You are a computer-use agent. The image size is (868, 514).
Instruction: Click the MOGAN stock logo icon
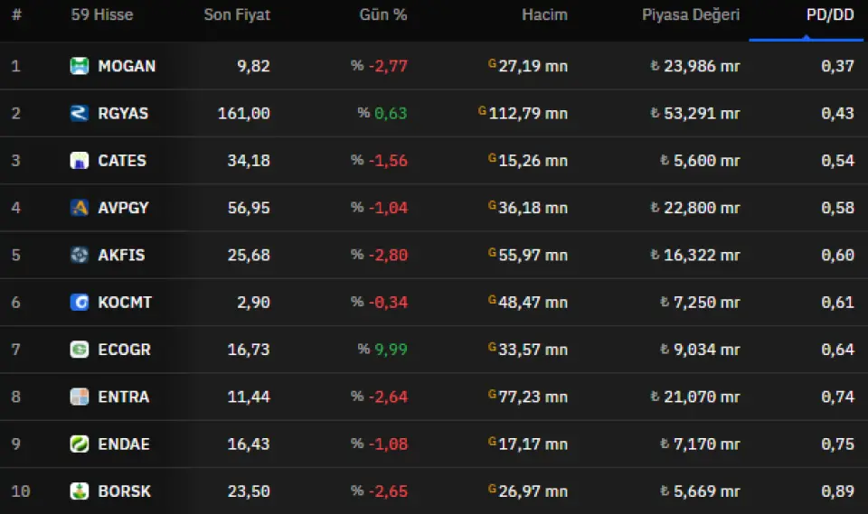pos(80,66)
